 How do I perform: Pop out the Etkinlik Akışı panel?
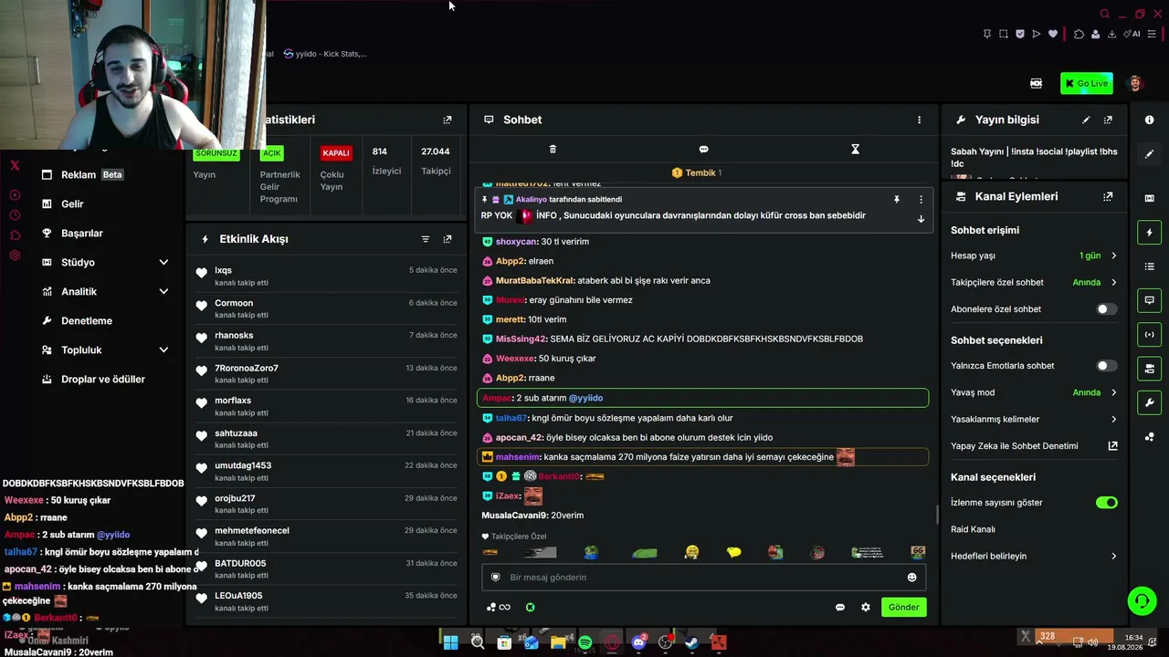click(x=448, y=239)
